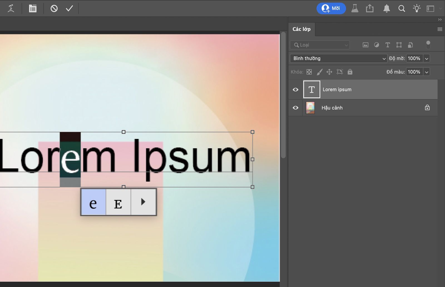
Task: Click the Hậu cảnh layer thumbnail
Action: 310,108
